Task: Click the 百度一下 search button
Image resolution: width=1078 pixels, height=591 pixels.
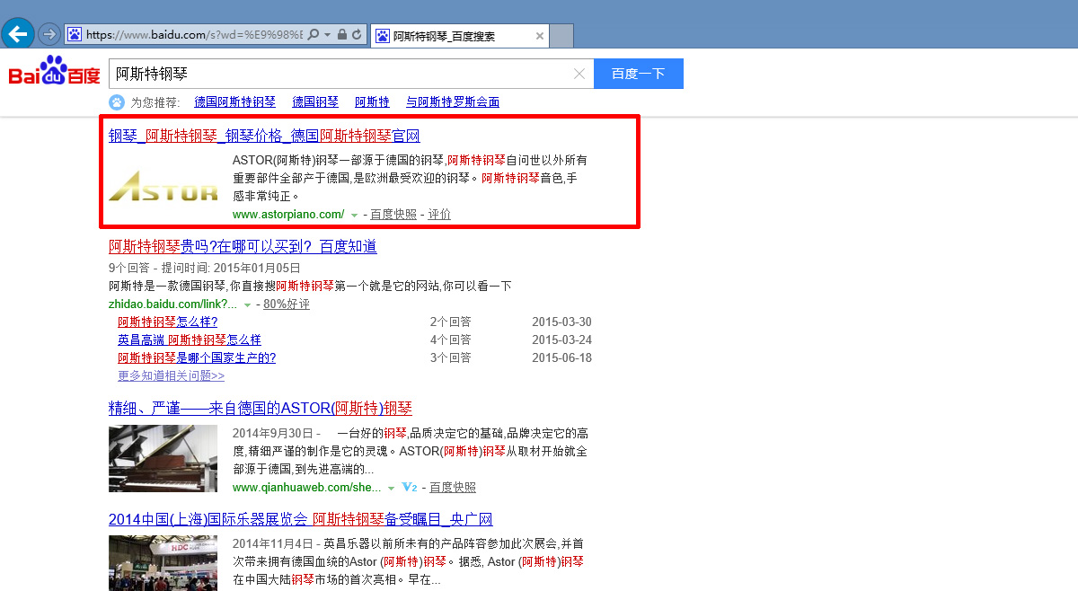Action: (x=638, y=74)
